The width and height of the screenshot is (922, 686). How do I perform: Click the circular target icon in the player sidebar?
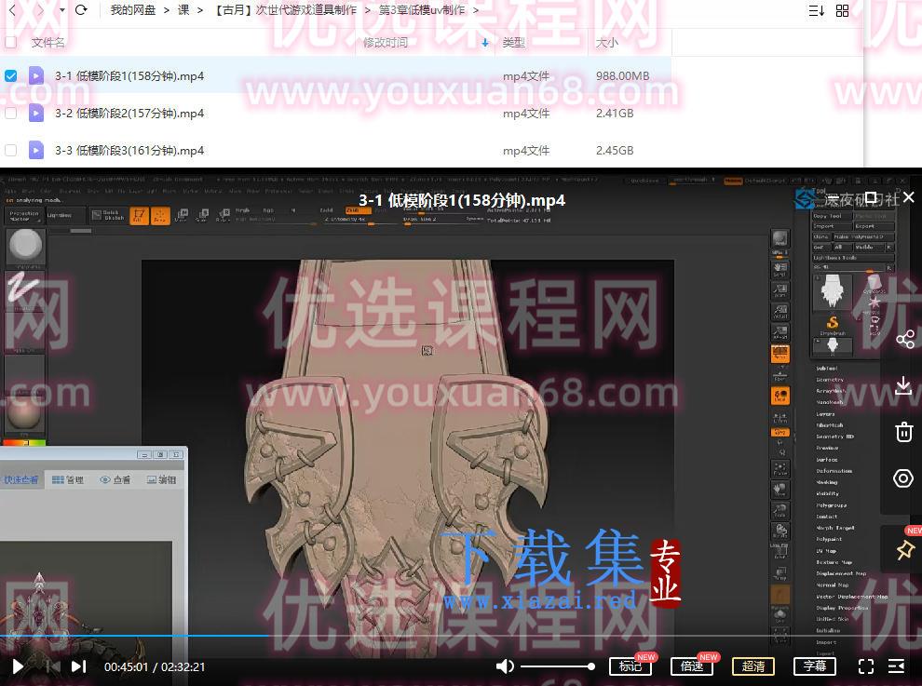click(x=903, y=478)
